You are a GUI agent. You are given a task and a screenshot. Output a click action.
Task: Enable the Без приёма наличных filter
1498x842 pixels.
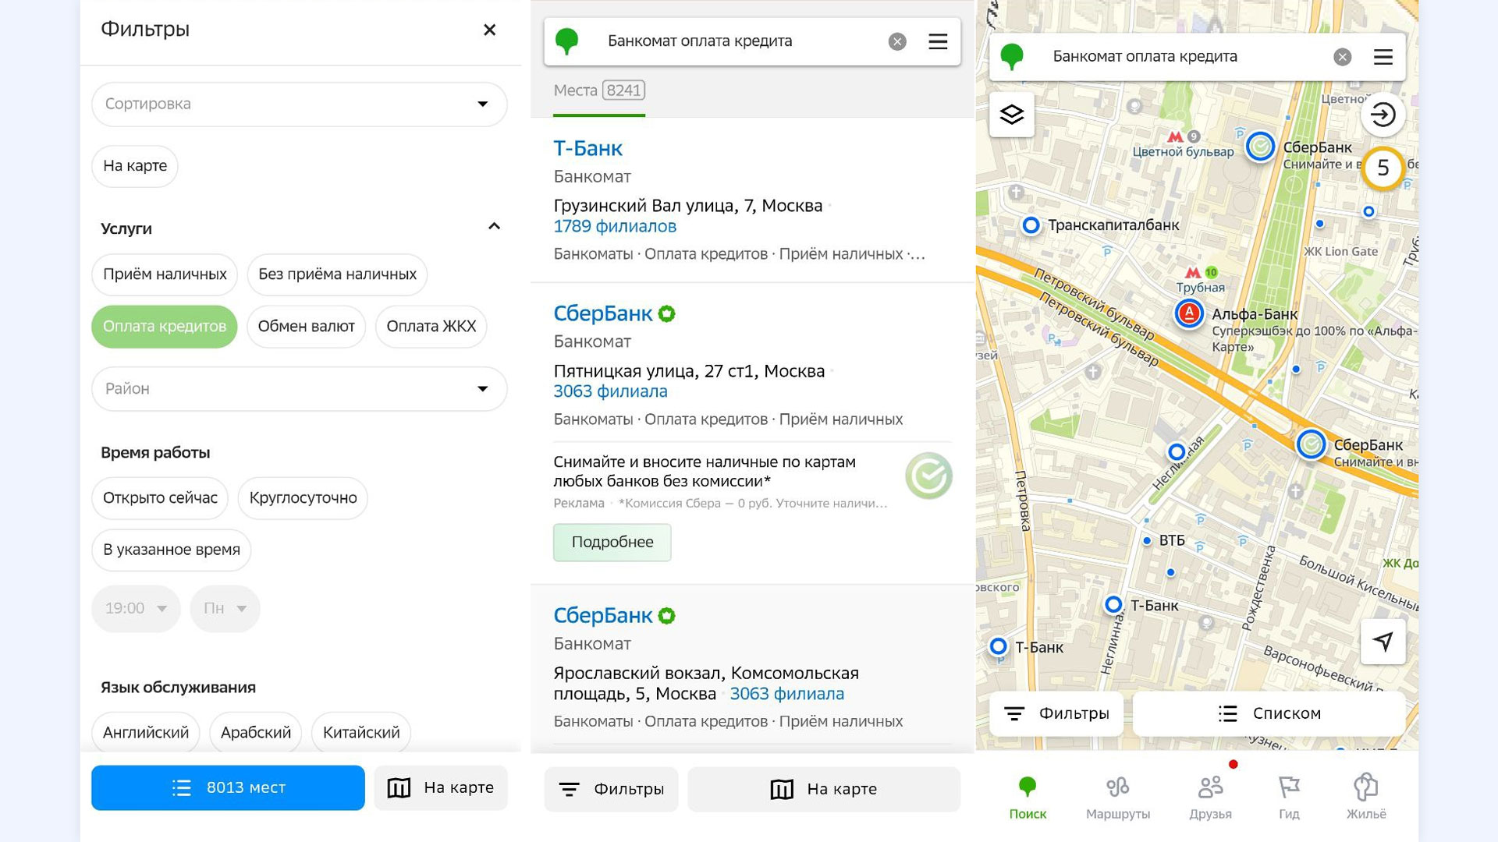pos(337,274)
